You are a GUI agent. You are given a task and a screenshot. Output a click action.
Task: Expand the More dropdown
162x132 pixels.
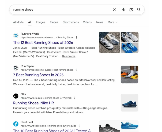tap(112, 22)
